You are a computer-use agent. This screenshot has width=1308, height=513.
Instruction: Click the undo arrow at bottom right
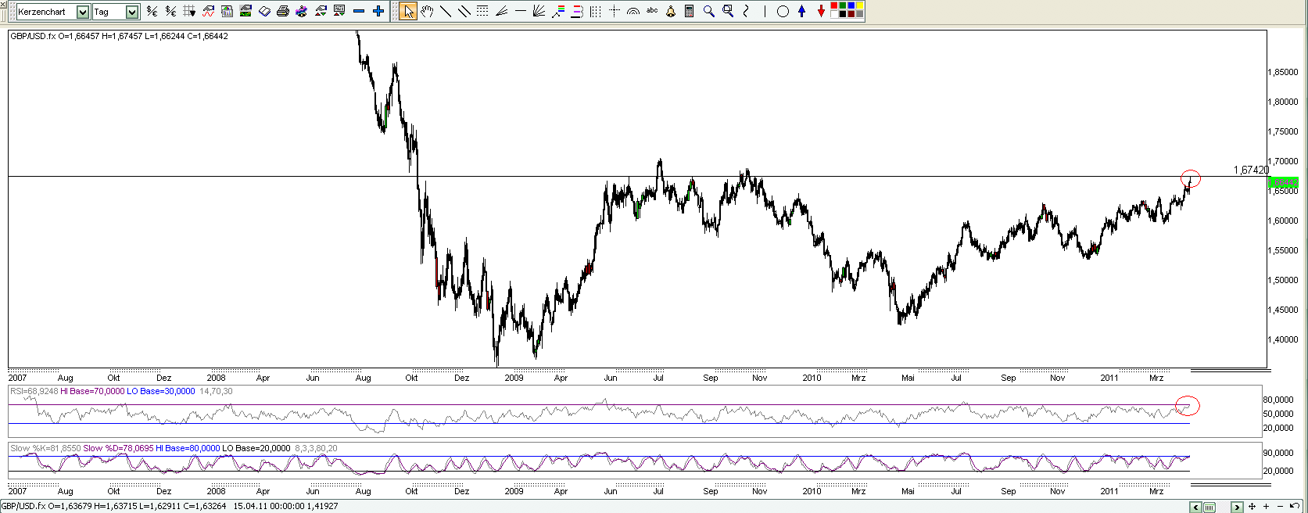click(x=1294, y=506)
